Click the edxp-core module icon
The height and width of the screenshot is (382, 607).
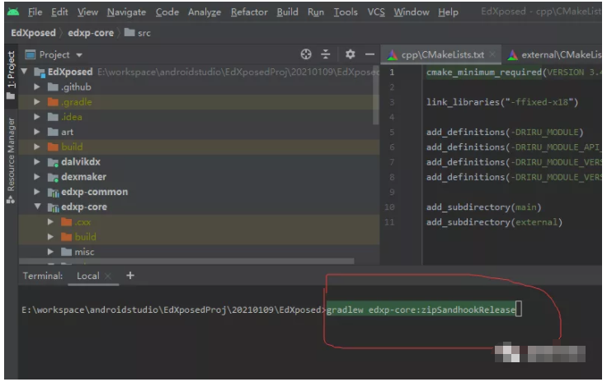(53, 207)
